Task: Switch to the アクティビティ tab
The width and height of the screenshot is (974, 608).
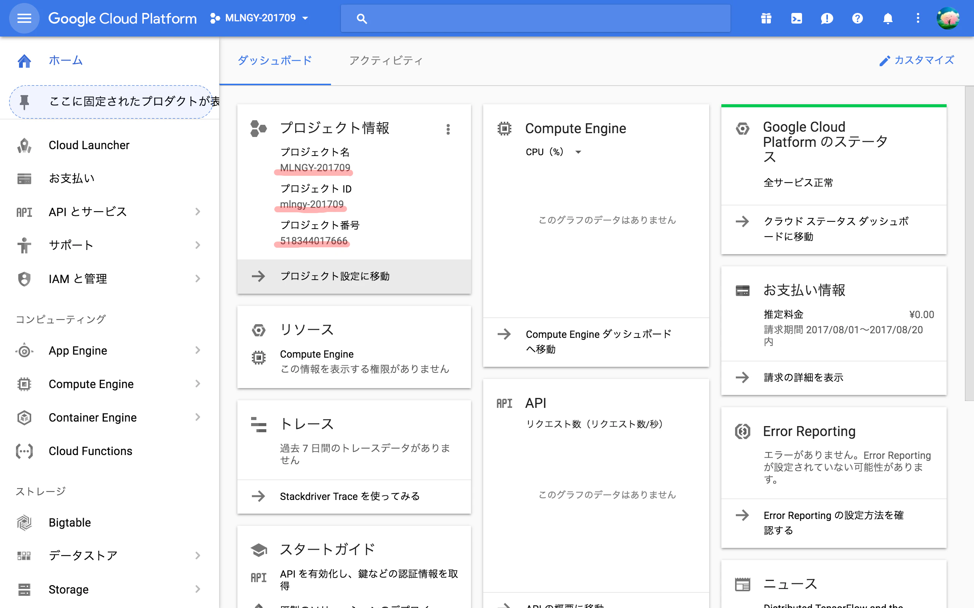Action: 386,60
